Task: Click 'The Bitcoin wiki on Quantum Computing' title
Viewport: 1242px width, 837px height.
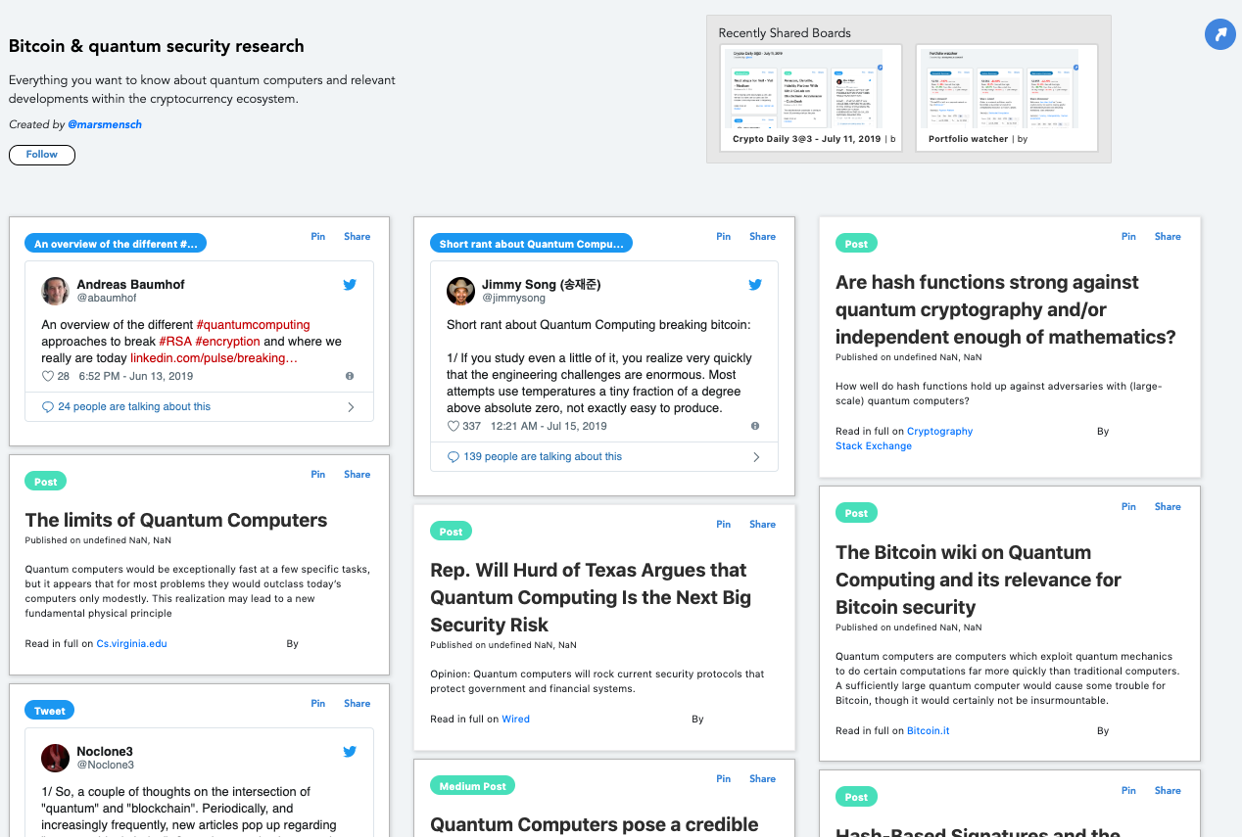Action: coord(979,580)
